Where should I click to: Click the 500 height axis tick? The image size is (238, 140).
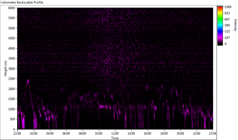12,119
